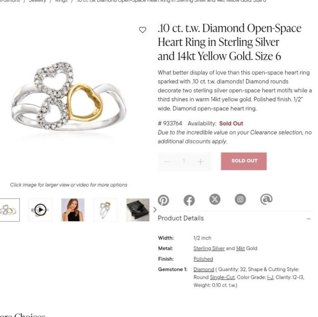Open the 14kt gold link
Screen dimensions: 318x317
(x=240, y=249)
